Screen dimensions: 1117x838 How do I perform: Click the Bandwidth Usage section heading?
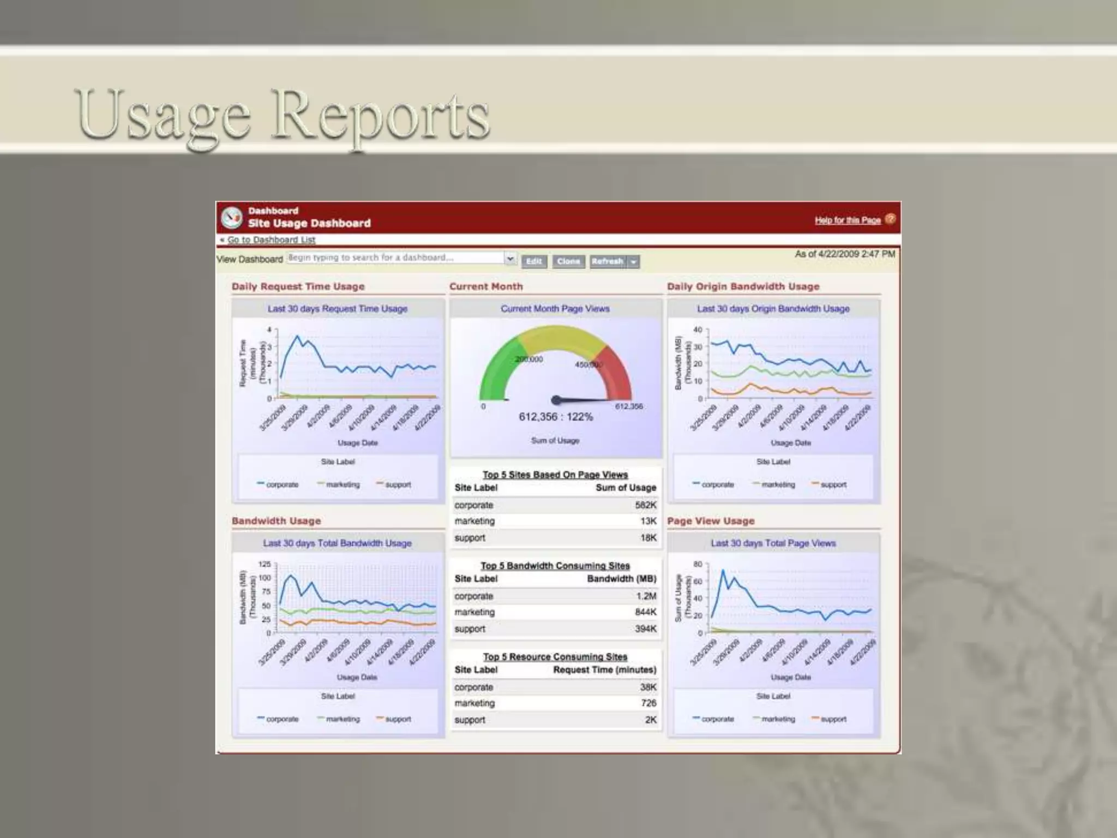[x=277, y=521]
